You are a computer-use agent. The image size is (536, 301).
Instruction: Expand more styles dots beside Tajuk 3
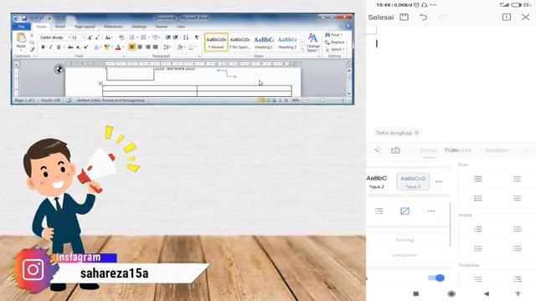[439, 181]
